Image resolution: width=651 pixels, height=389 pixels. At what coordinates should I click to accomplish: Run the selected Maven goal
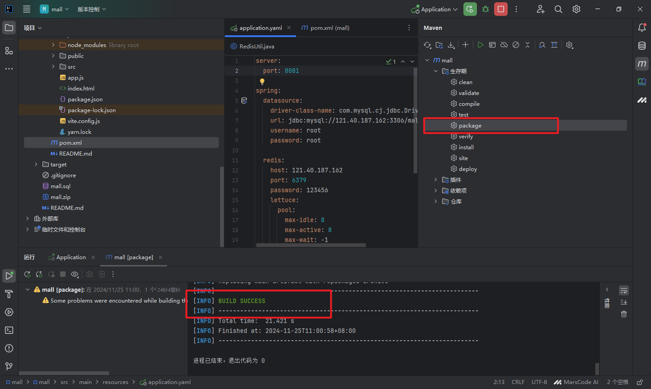(481, 45)
